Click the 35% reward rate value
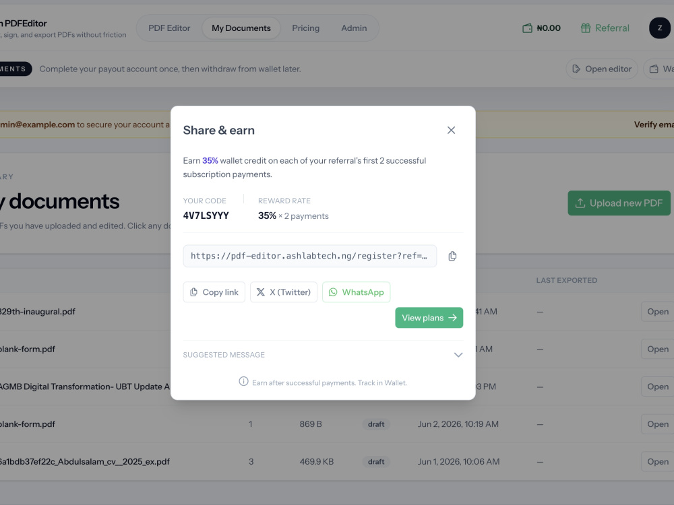Image resolution: width=674 pixels, height=505 pixels. point(267,215)
